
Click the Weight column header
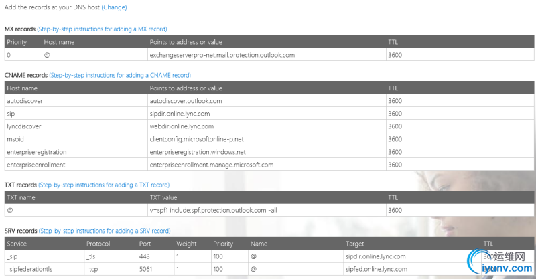point(186,244)
